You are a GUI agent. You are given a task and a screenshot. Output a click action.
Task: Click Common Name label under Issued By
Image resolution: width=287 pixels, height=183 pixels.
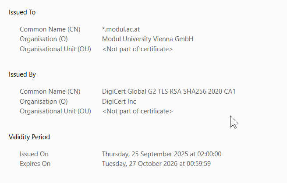50,91
